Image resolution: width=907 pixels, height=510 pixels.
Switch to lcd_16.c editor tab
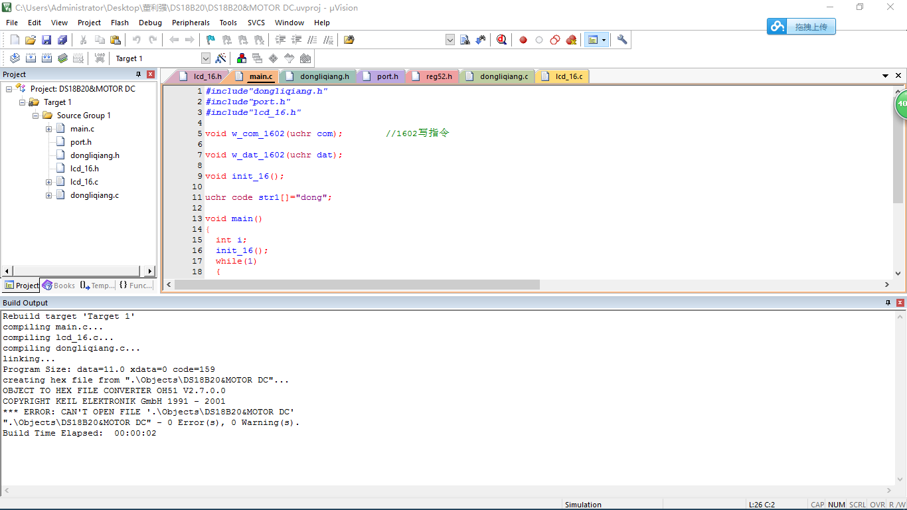click(563, 76)
